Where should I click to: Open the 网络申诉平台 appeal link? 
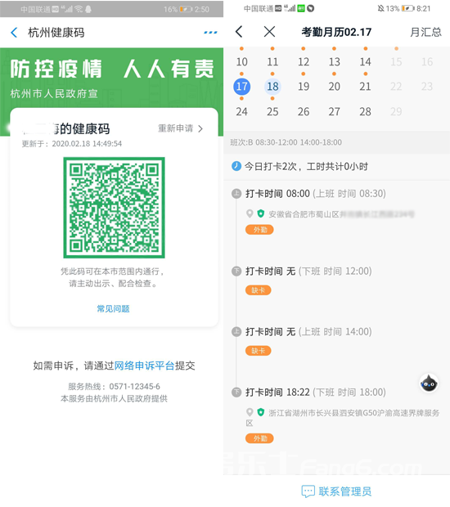tap(144, 366)
